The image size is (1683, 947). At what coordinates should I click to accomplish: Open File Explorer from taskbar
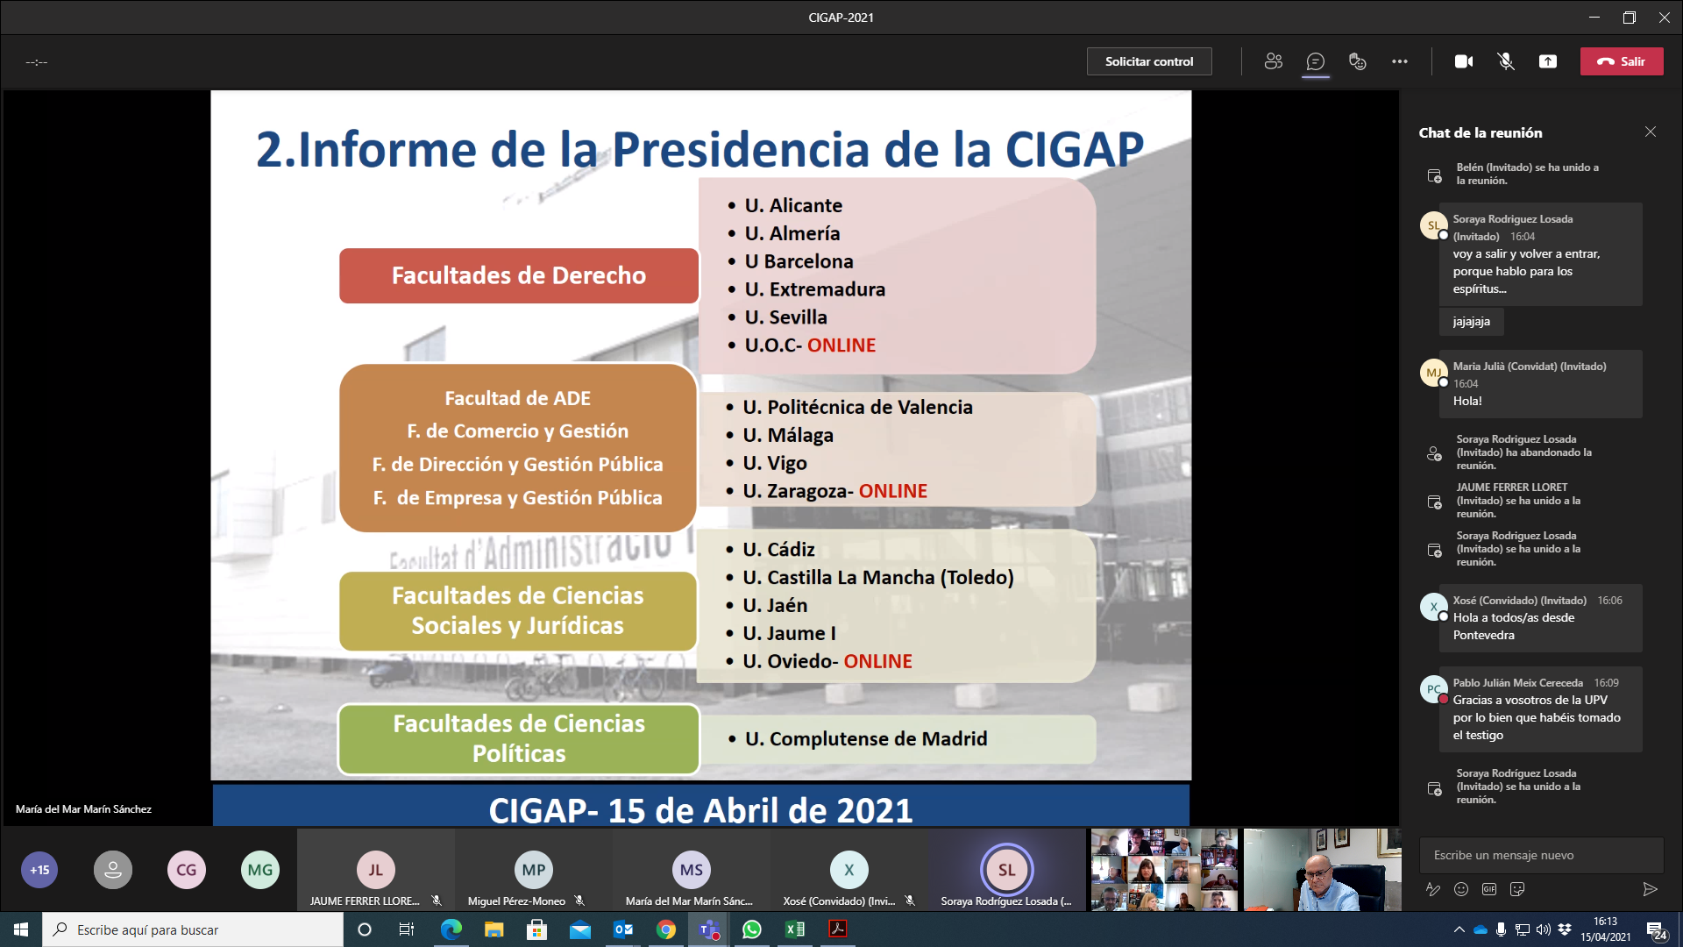coord(494,929)
